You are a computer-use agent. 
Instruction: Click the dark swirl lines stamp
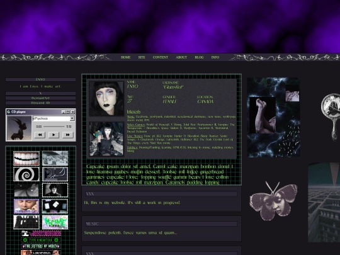[55, 174]
